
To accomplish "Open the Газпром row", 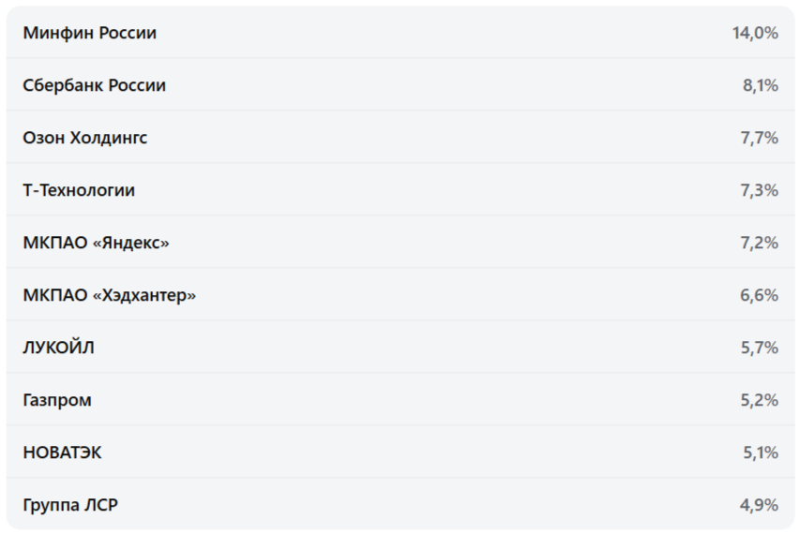I will 57,400.
